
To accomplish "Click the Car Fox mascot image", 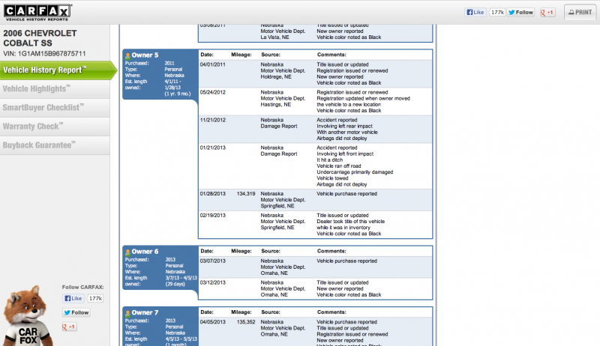I will 28,316.
